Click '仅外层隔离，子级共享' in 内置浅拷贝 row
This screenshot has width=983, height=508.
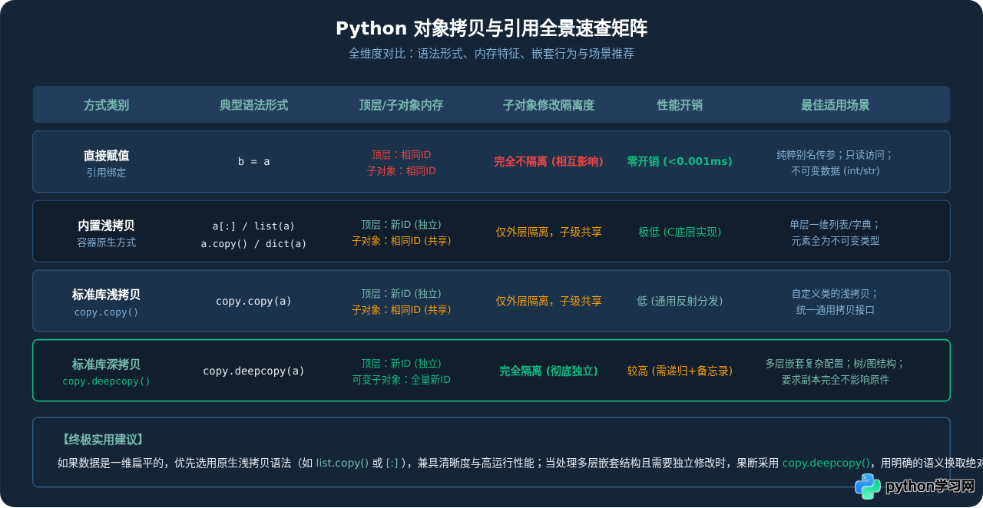(x=548, y=232)
